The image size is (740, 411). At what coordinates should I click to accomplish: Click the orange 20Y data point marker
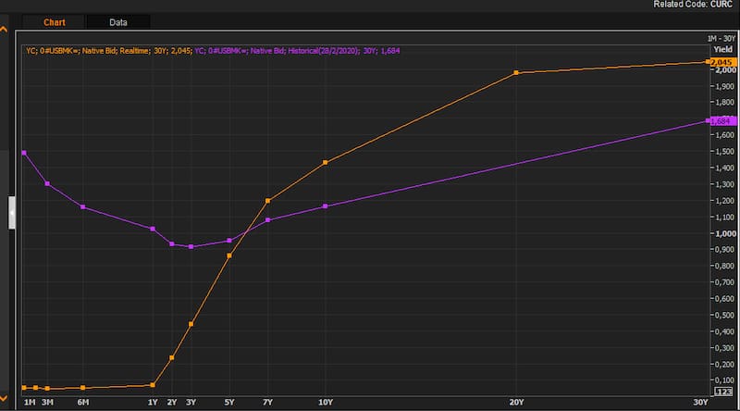coord(516,72)
